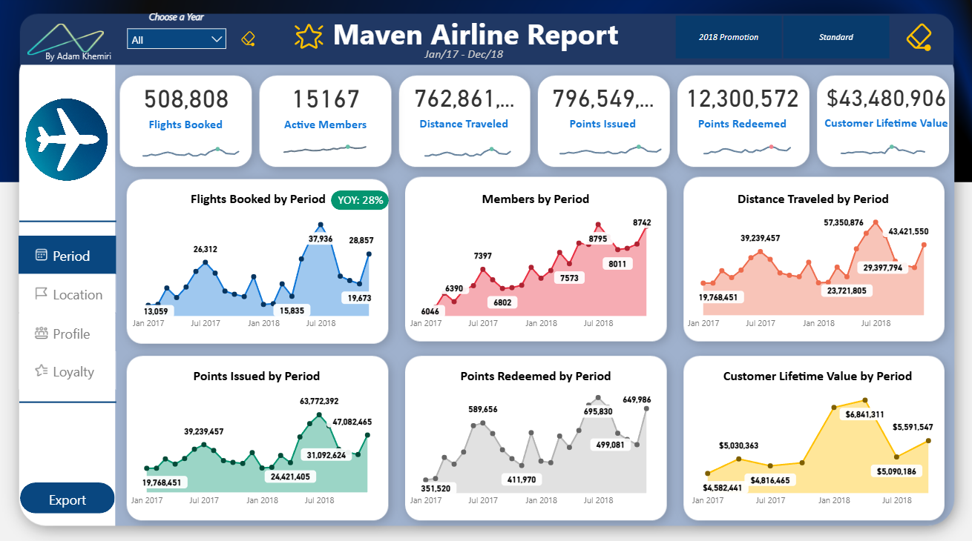Switch to the Loyalty page
Viewport: 972px width, 541px height.
click(x=68, y=372)
